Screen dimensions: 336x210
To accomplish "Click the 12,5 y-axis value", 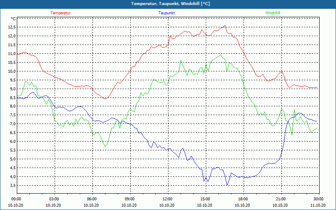I will 12,27.
